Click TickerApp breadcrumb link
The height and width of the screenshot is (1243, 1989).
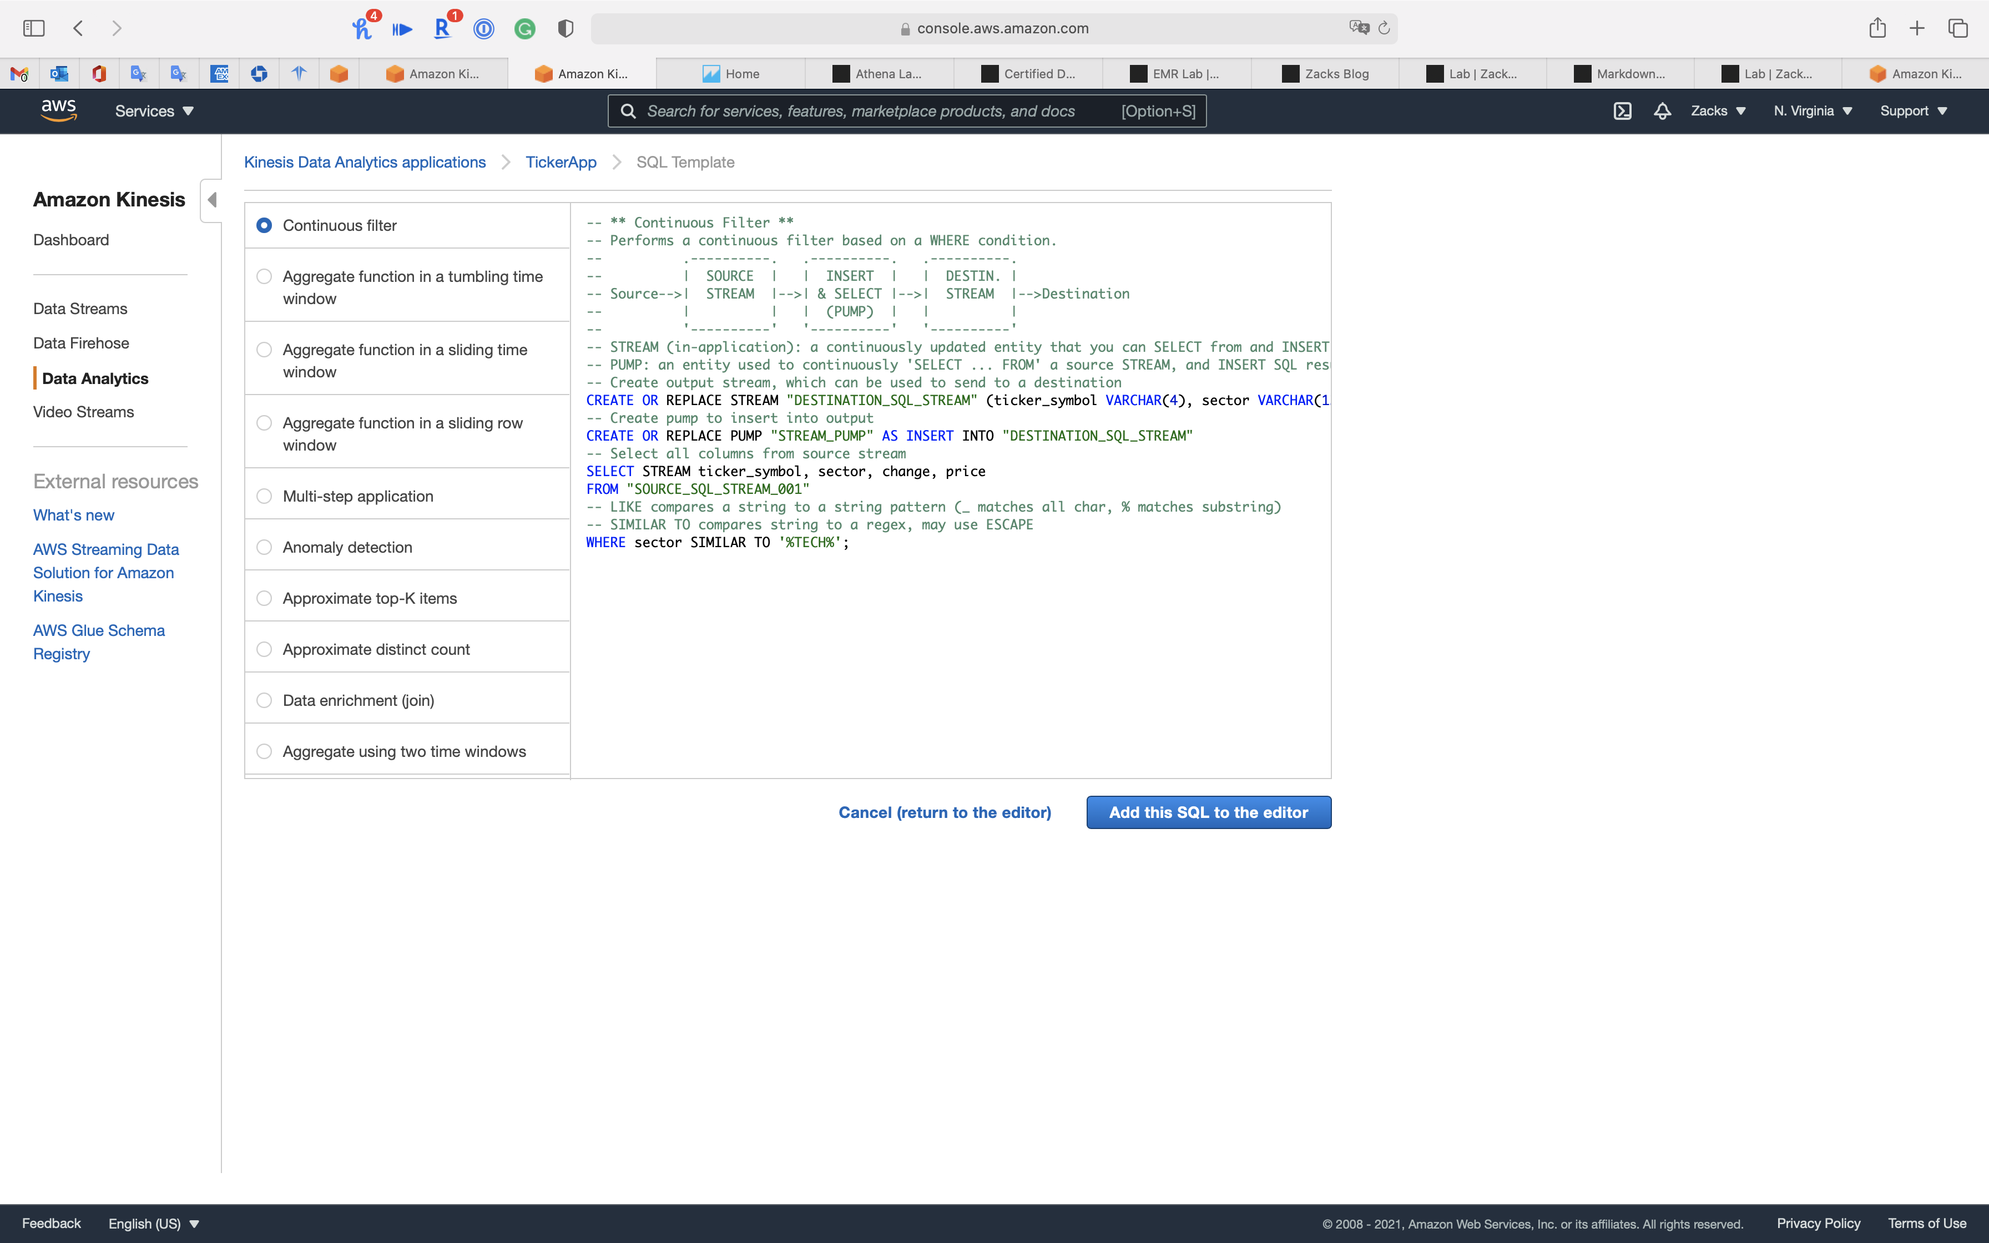click(561, 162)
